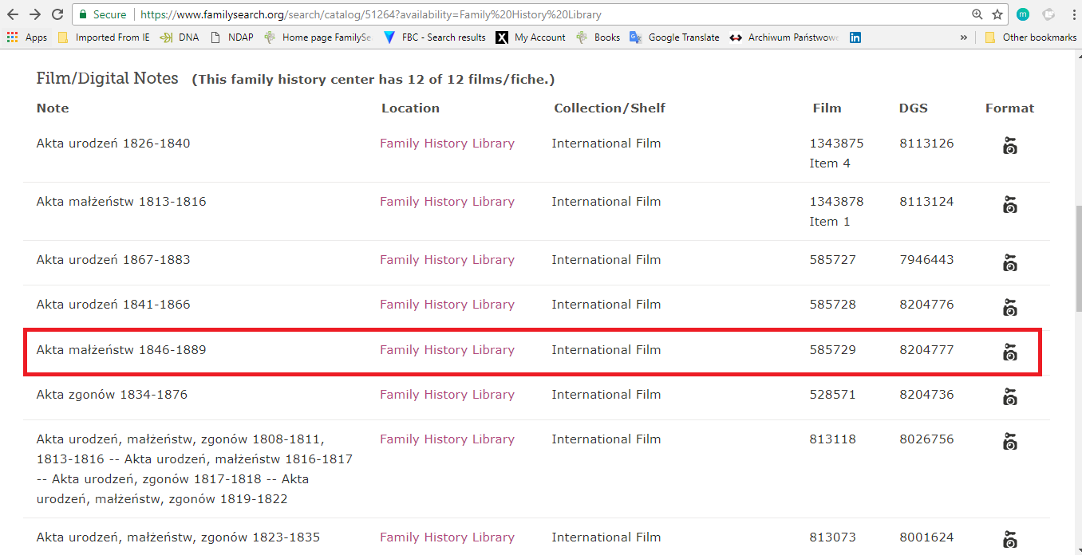The height and width of the screenshot is (555, 1082).
Task: Click Family History Library link for Akta zgonów
Action: [x=447, y=395]
